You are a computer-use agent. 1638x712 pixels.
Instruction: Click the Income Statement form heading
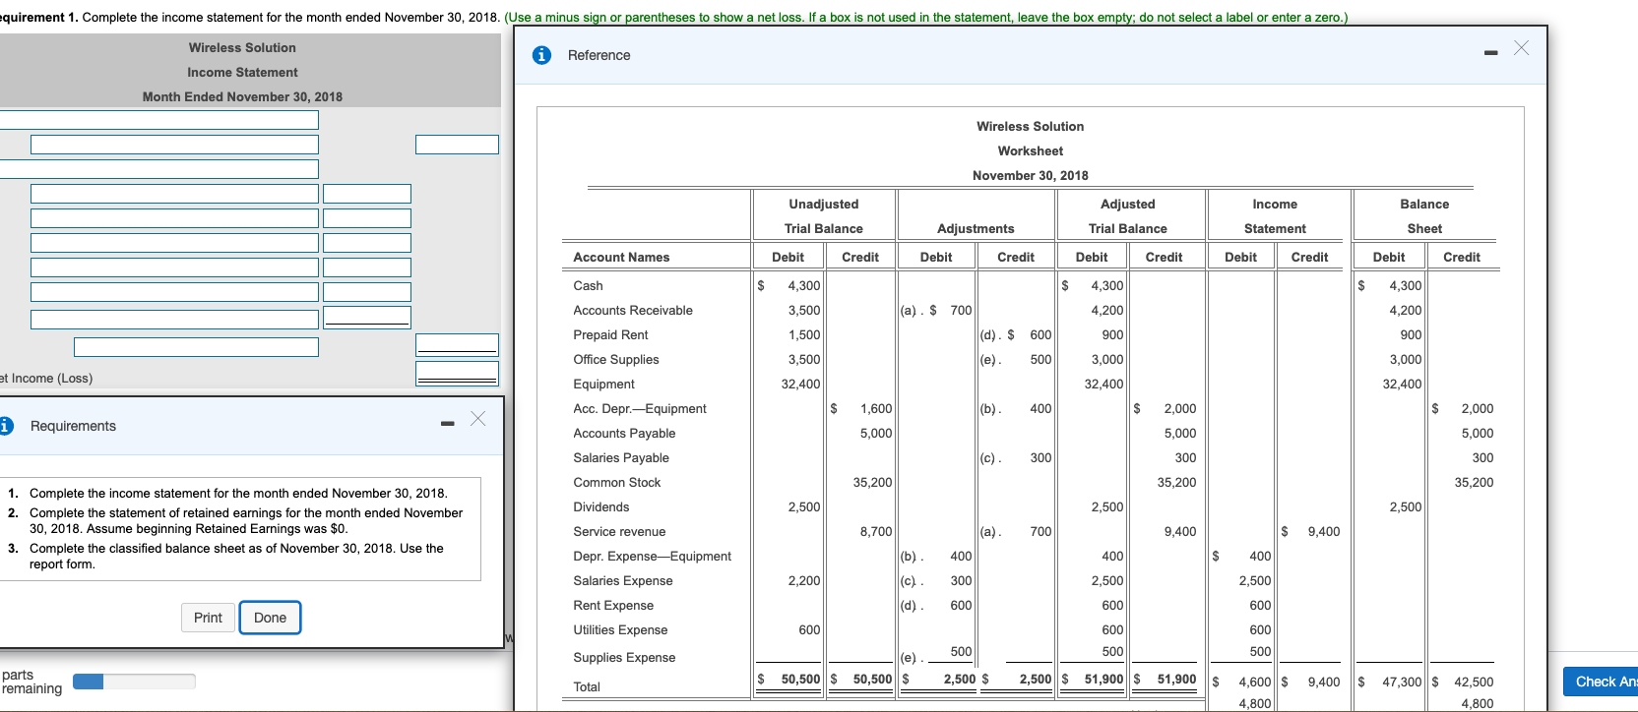click(x=242, y=73)
